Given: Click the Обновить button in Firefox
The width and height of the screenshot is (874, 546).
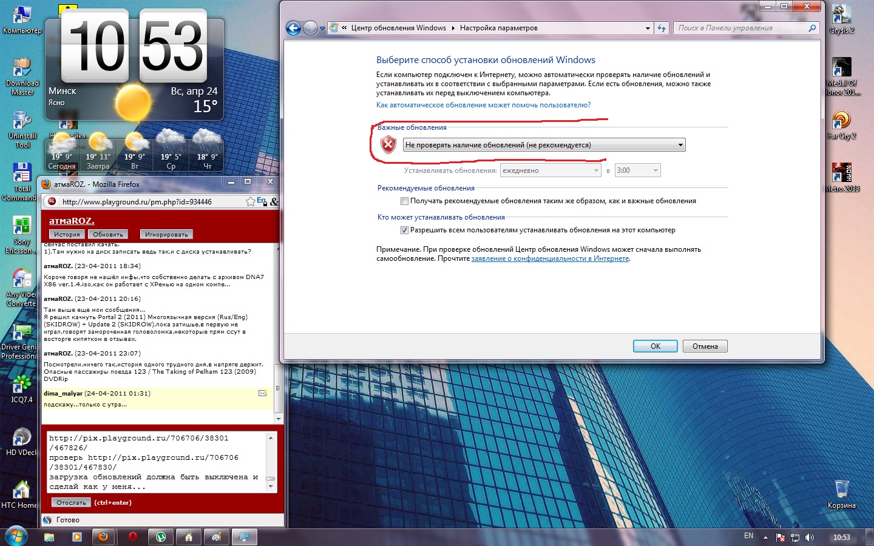Looking at the screenshot, I should click(x=108, y=234).
